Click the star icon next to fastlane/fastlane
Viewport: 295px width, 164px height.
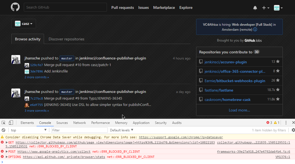(x=278, y=90)
